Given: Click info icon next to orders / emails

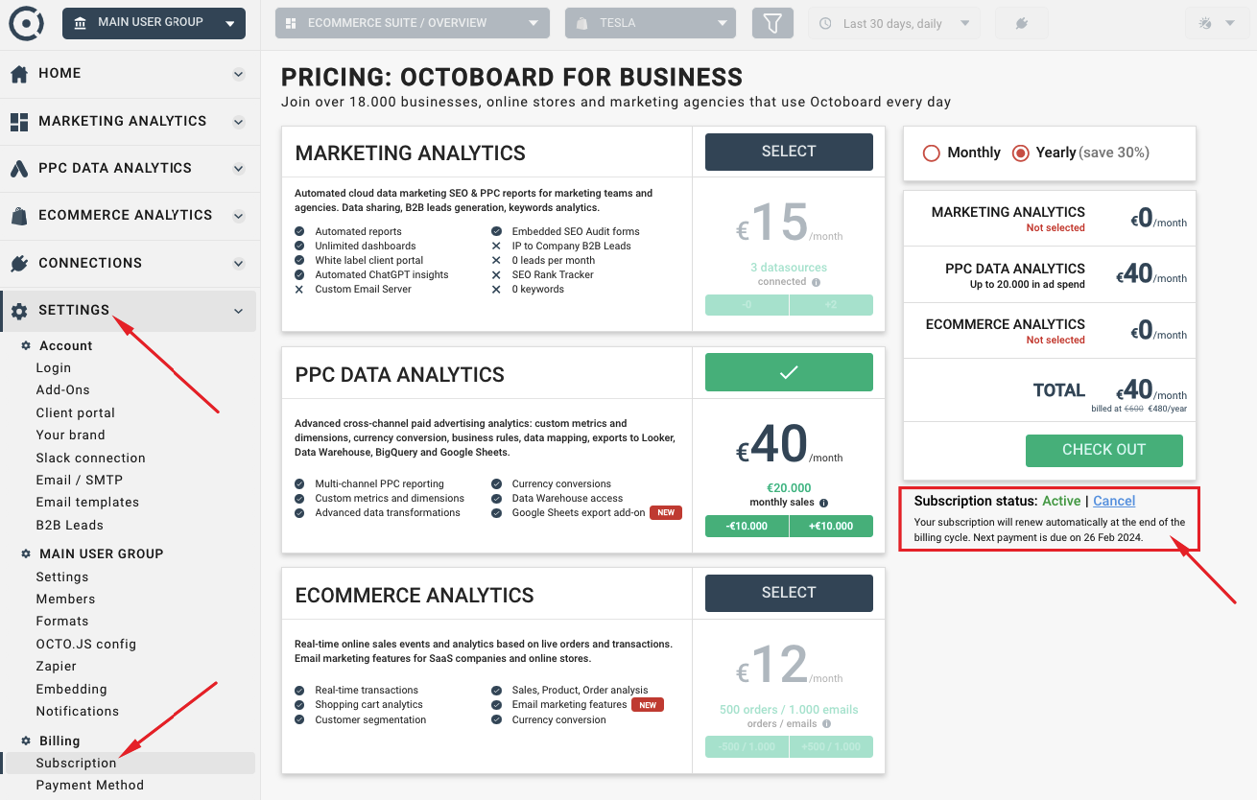Looking at the screenshot, I should [x=824, y=724].
